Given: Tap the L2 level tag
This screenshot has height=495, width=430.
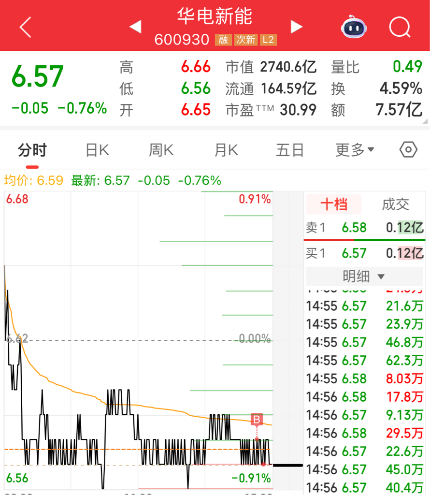Looking at the screenshot, I should click(268, 40).
